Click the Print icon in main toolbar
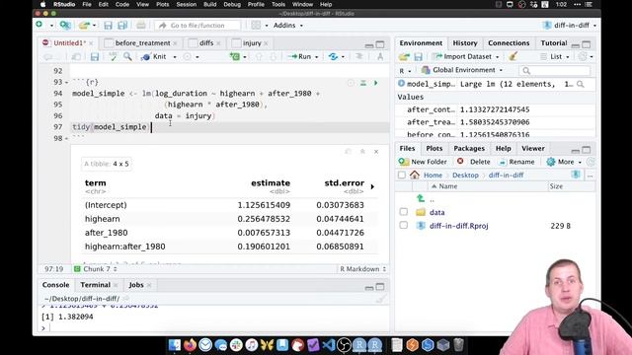The height and width of the screenshot is (355, 632). click(x=140, y=26)
